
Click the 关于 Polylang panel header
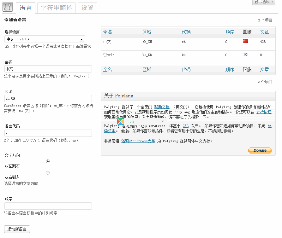[x=188, y=96]
